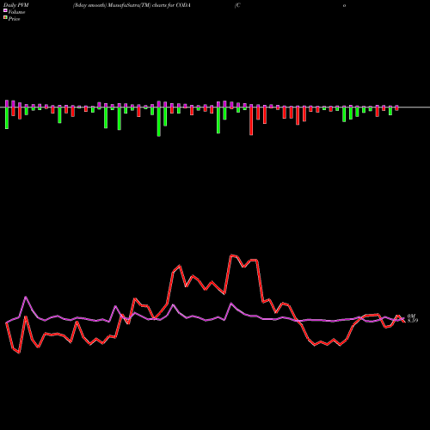Click the MunafaSutra charts for CODA heading
The height and width of the screenshot is (430, 430).
click(x=132, y=5)
